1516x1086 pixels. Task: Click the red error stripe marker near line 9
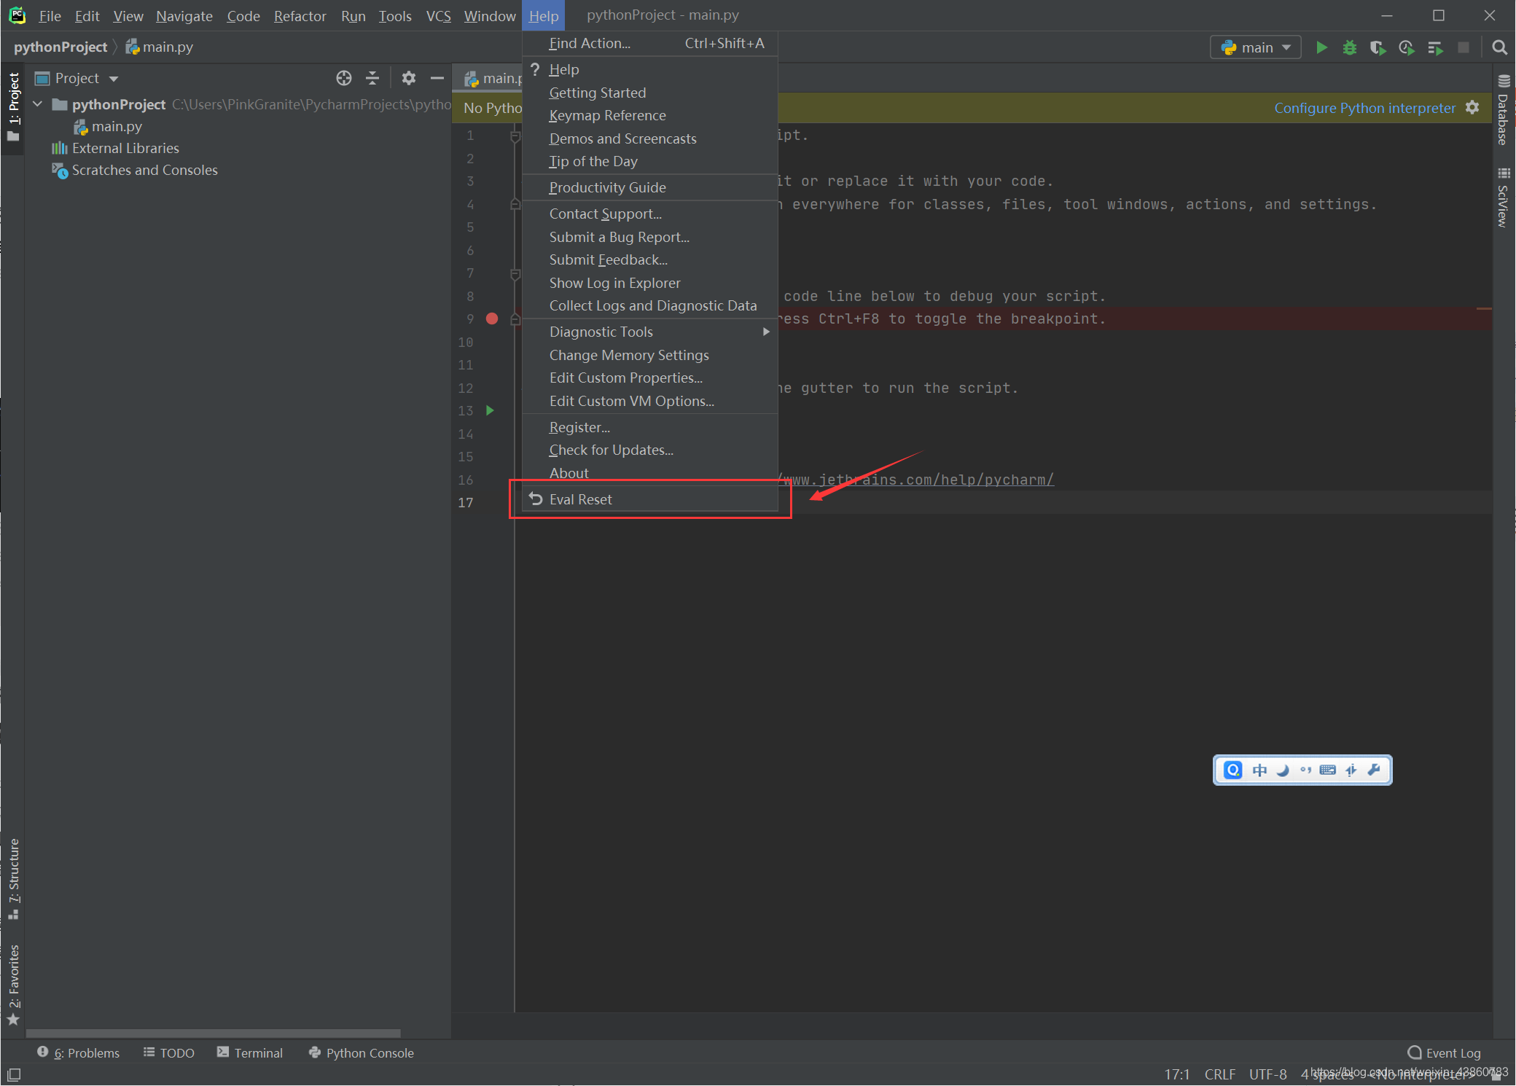(1484, 309)
